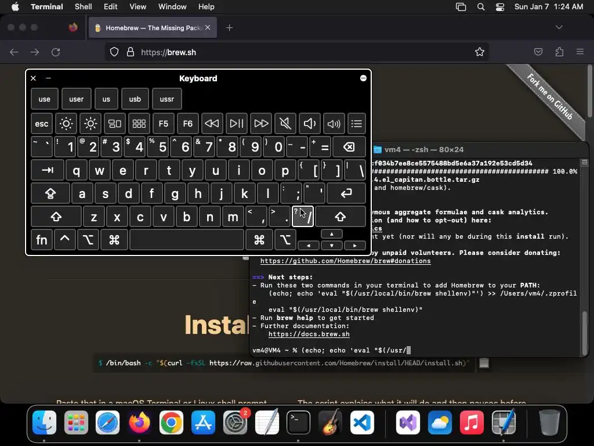This screenshot has height=446, width=594.
Task: Click the up arrow key
Action: (331, 234)
